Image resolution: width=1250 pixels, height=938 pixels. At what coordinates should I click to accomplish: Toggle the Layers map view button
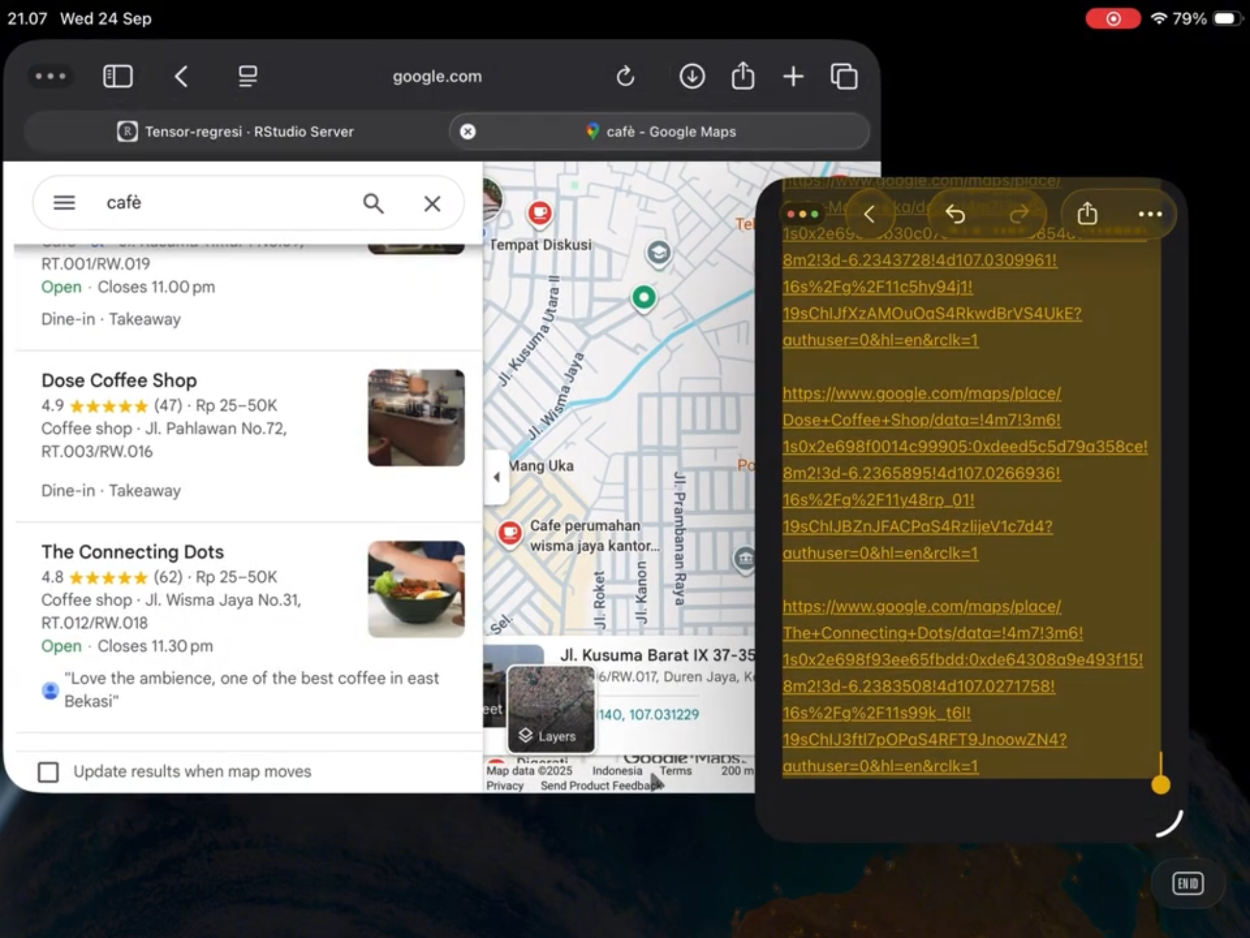(550, 709)
